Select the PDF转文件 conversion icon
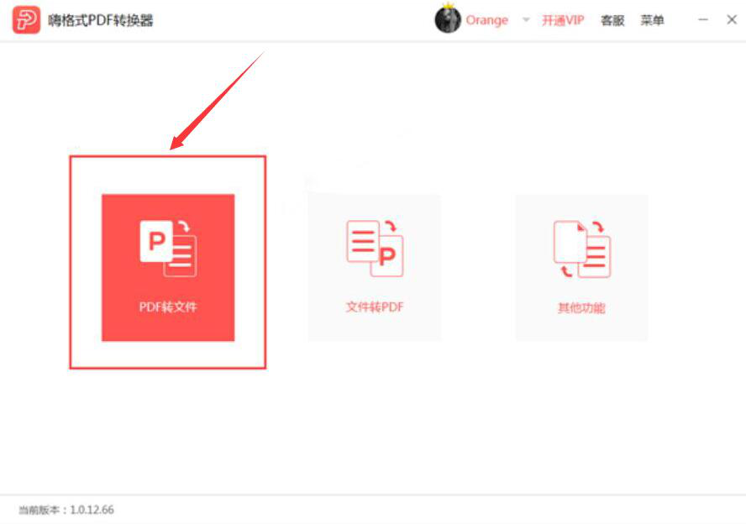Screen dimensions: 746x524 point(168,248)
